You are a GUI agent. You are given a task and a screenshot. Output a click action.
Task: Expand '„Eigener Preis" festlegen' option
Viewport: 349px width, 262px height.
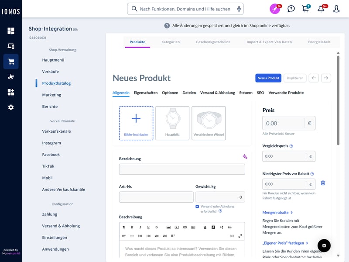tap(285, 243)
